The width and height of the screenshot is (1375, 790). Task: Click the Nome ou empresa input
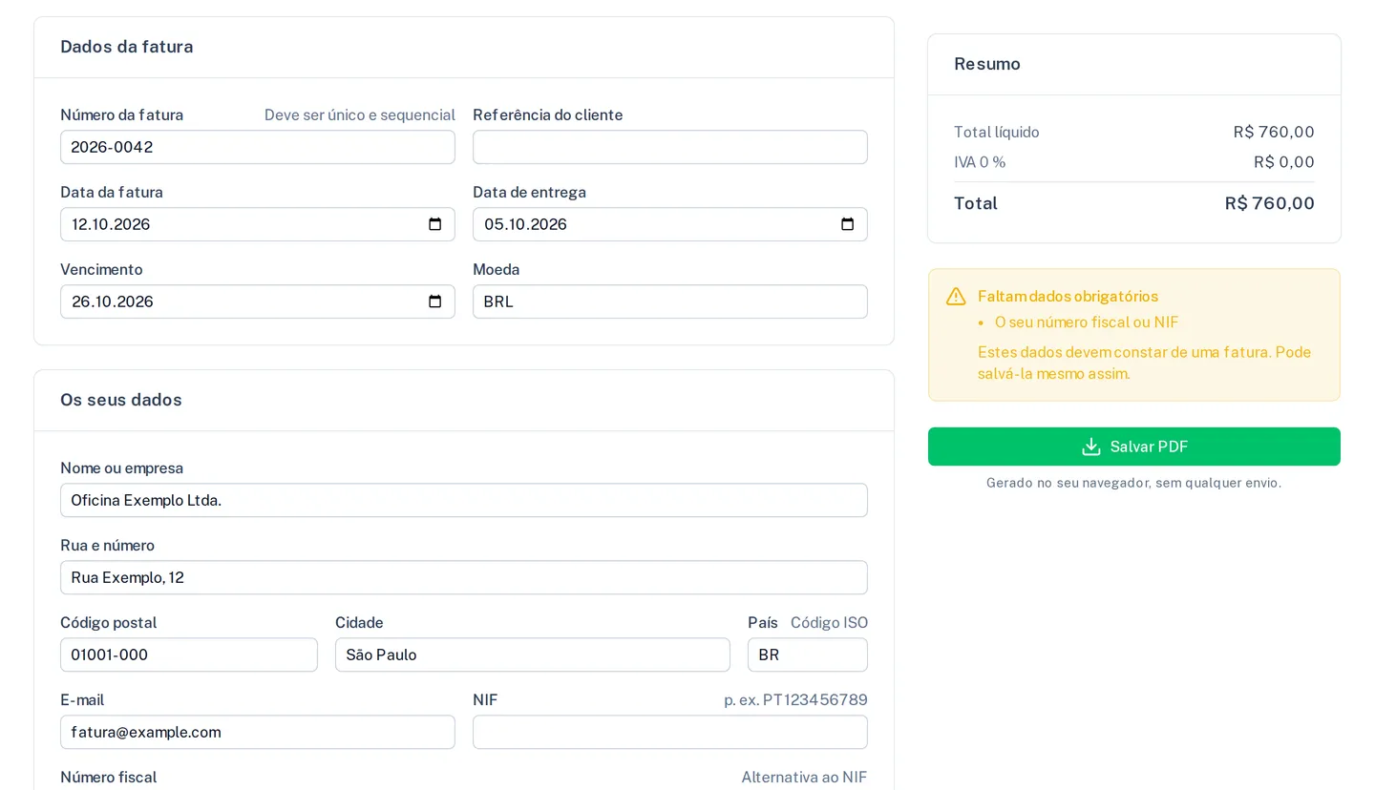coord(464,500)
